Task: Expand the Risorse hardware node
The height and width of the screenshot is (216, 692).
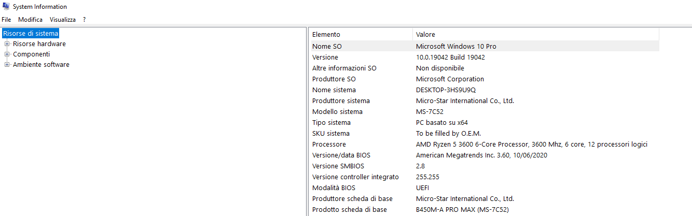Action: (x=7, y=44)
